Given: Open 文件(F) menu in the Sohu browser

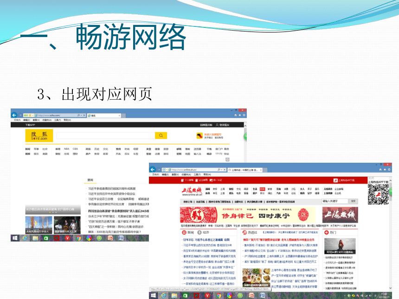Looking at the screenshot, I should click(x=17, y=120).
